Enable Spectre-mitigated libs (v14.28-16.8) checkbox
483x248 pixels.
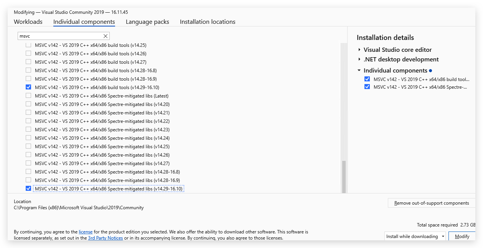coord(28,172)
